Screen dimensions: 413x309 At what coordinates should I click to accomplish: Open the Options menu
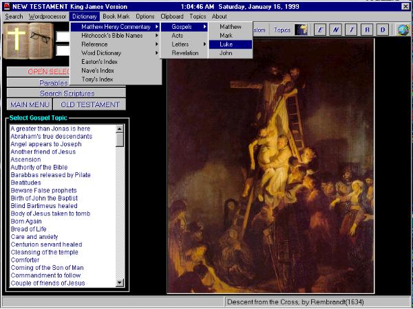(145, 16)
